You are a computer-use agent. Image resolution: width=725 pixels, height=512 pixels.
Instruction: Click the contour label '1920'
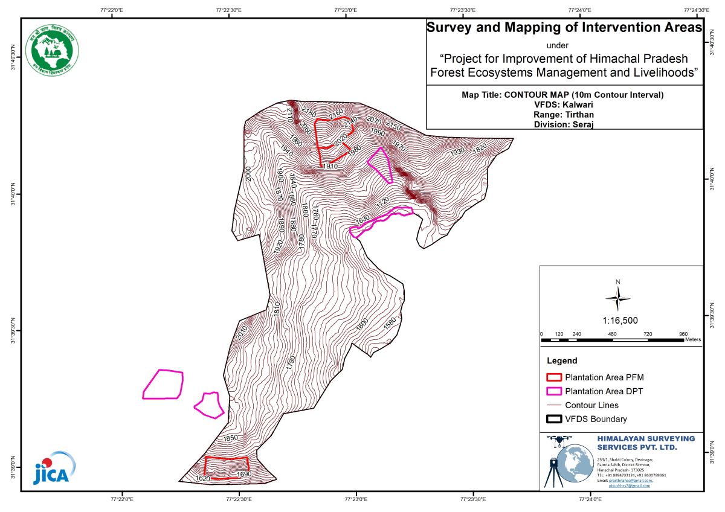click(x=279, y=246)
